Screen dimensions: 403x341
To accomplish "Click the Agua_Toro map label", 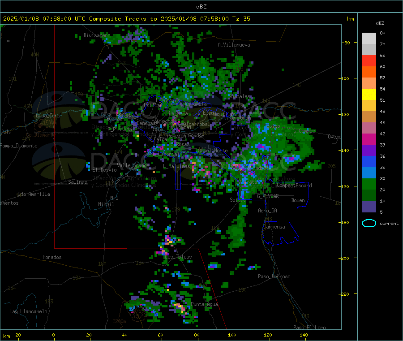I will pos(48,116).
